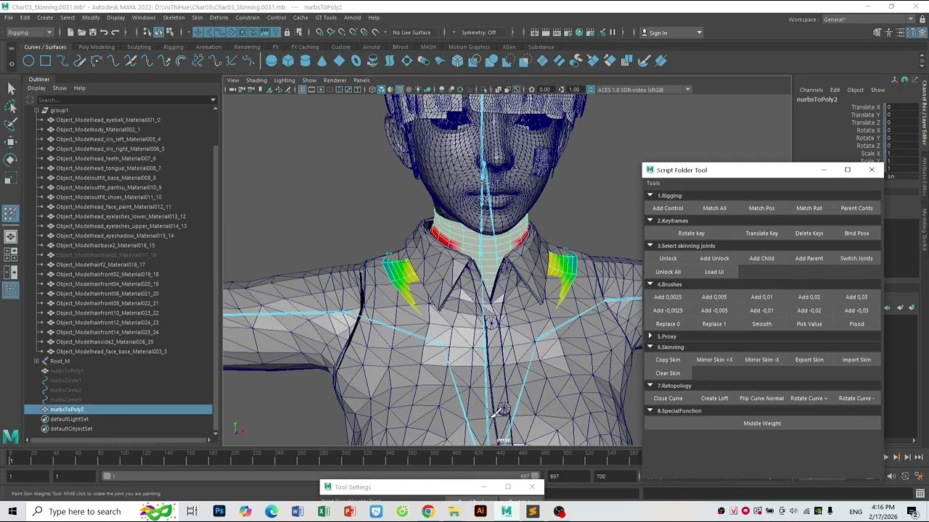Click the Save Scene disk icon

point(92,32)
